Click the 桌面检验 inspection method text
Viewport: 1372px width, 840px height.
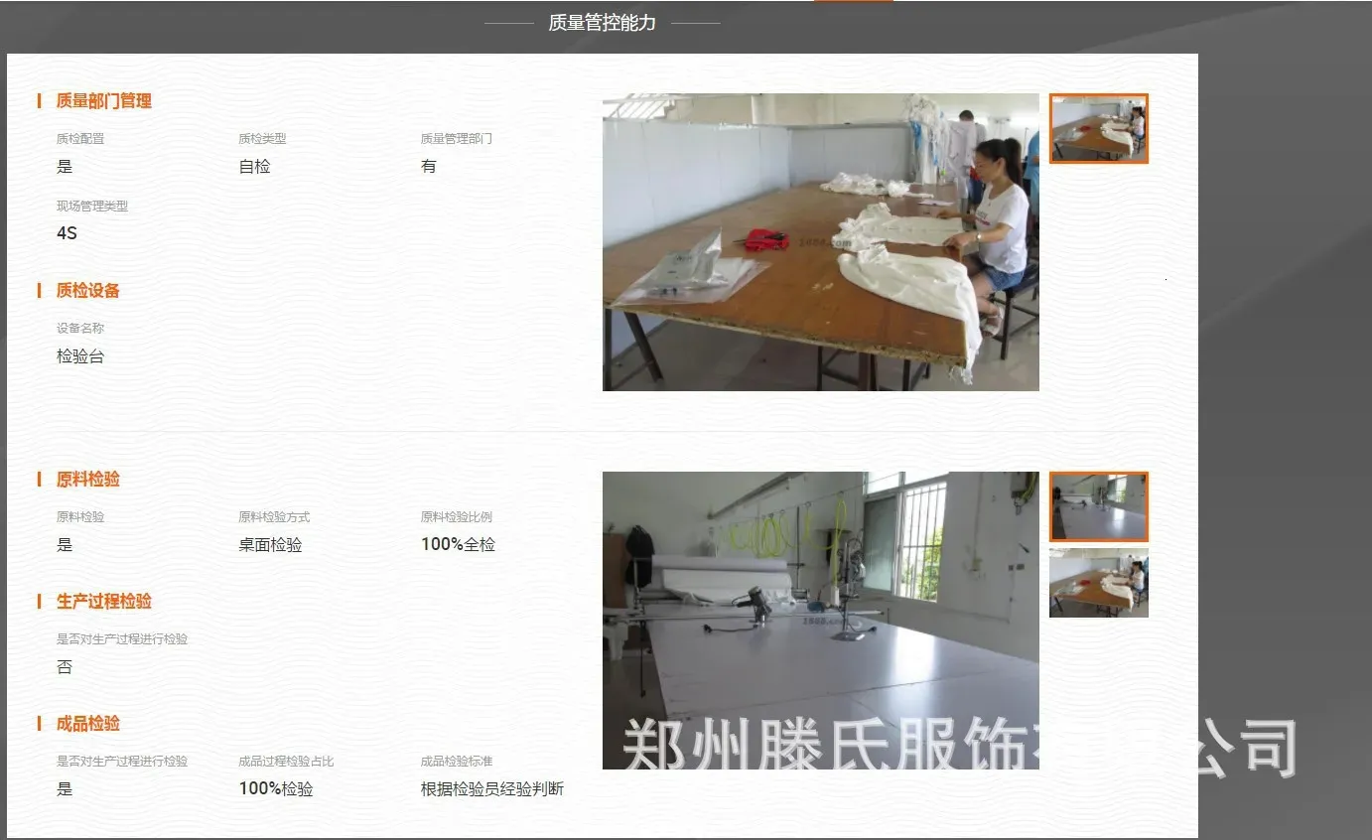tap(270, 544)
